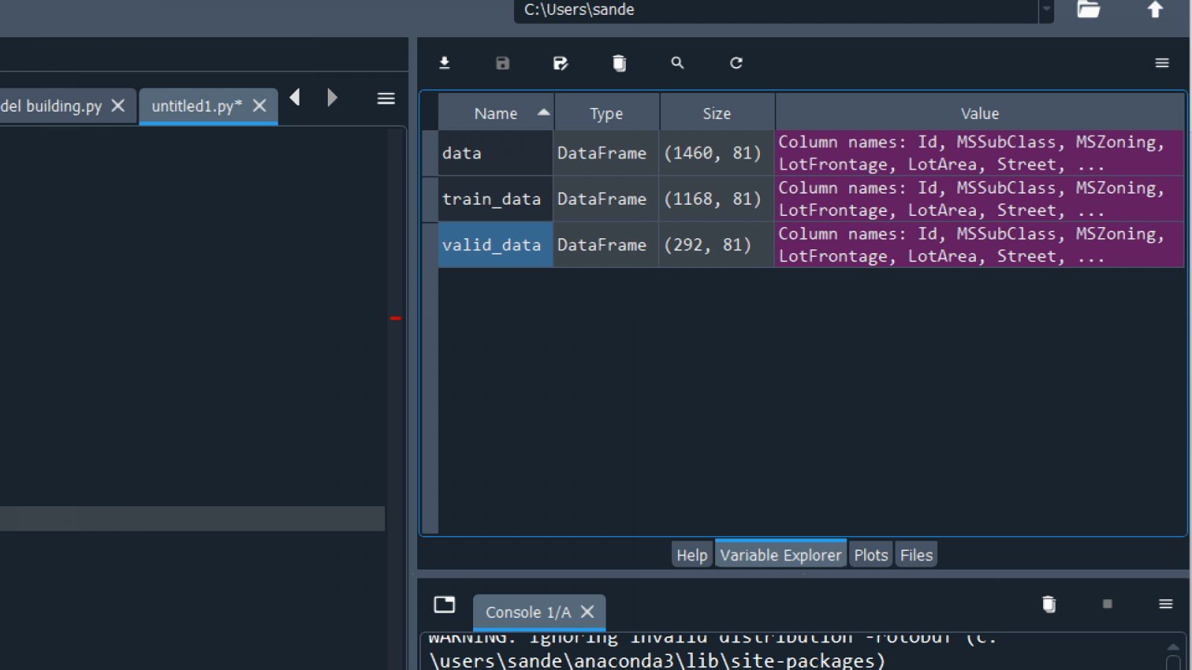1192x670 pixels.
Task: Browse working directory folder icon
Action: [x=1088, y=10]
